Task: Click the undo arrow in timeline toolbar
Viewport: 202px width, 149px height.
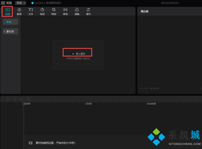Action: click(8, 99)
